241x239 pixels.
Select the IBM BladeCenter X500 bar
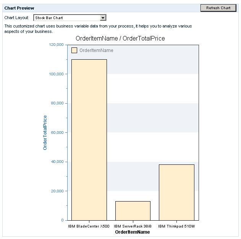coord(89,140)
